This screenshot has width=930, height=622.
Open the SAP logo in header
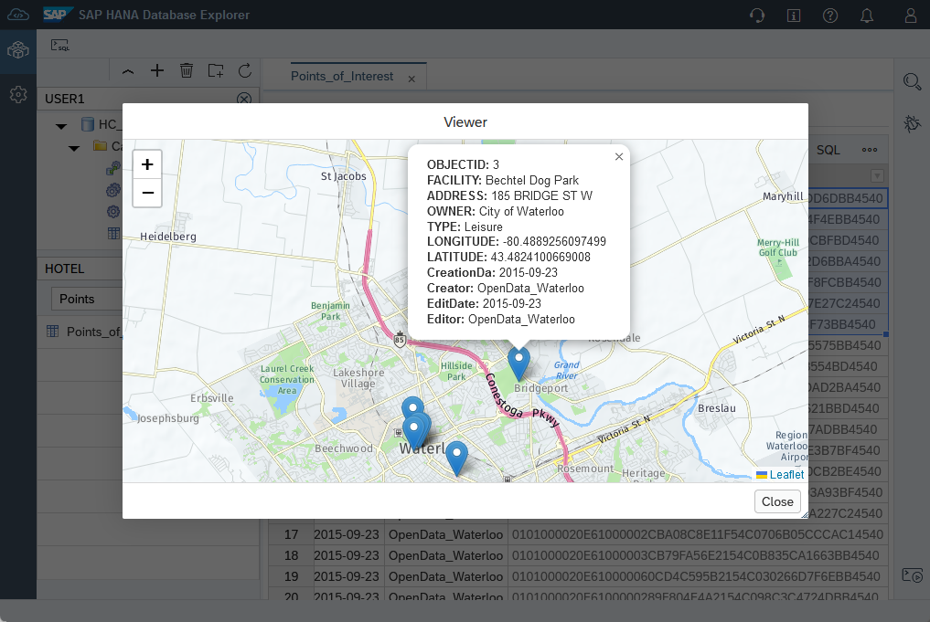point(58,15)
